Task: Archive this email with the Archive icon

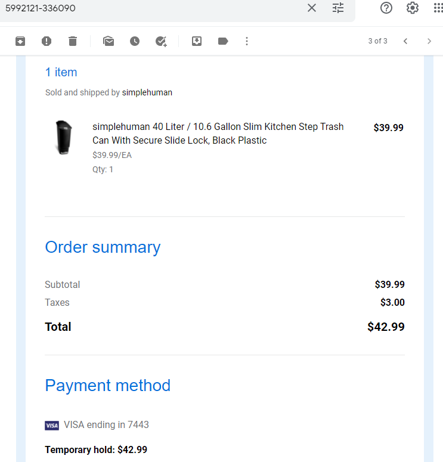Action: pyautogui.click(x=20, y=41)
